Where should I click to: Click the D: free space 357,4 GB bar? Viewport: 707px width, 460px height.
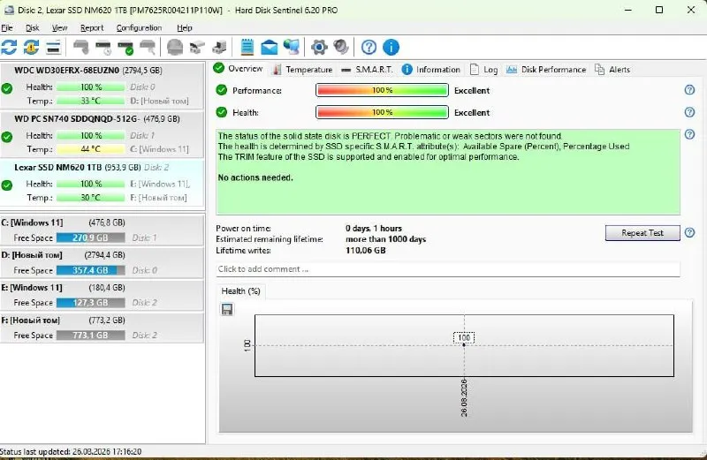point(91,270)
